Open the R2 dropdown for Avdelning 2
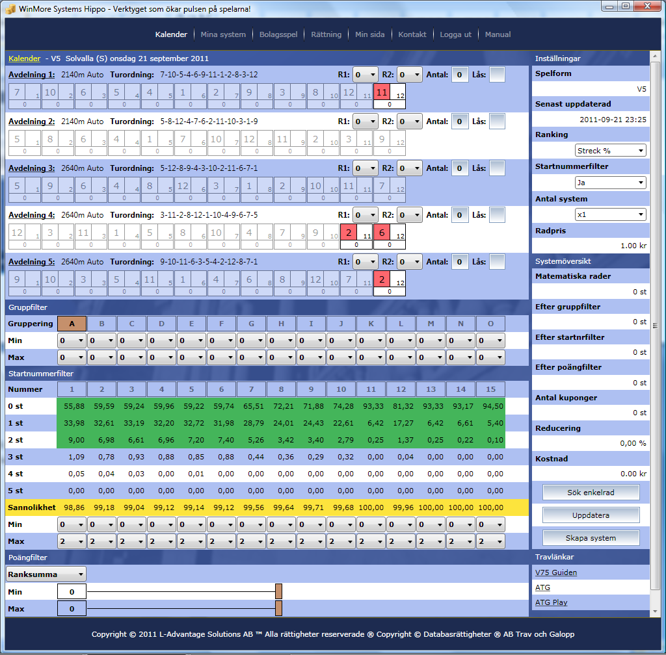Image resolution: width=666 pixels, height=655 pixels. point(410,122)
